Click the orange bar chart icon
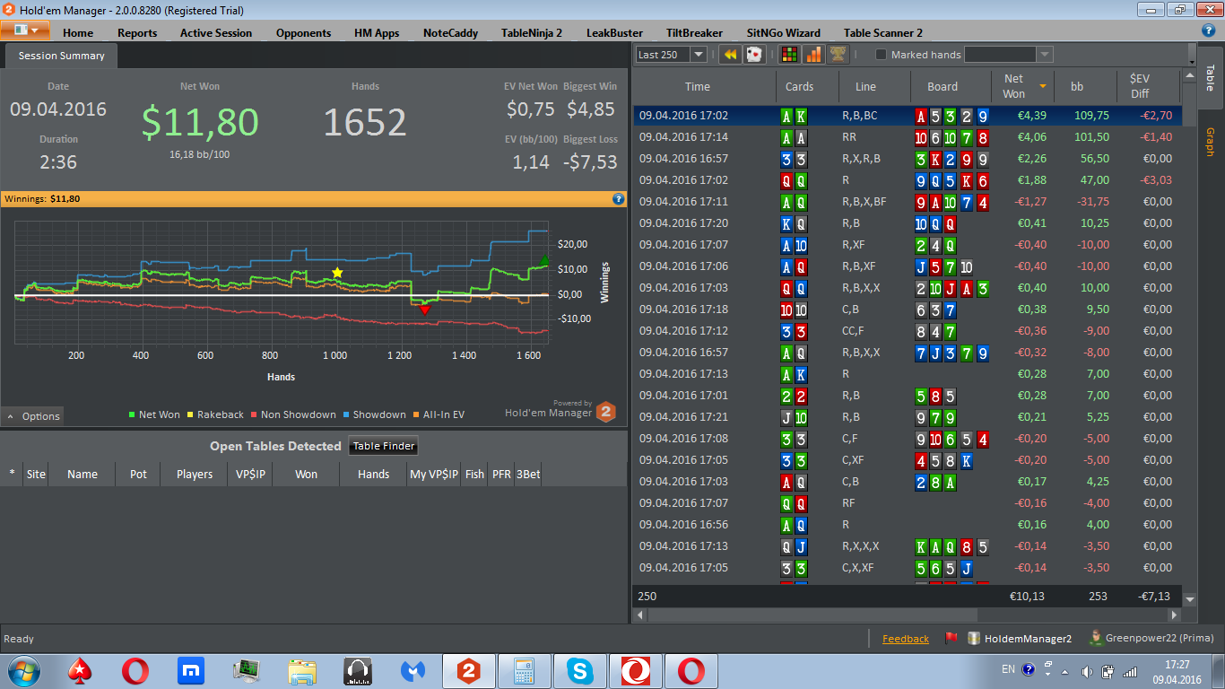Screen dimensions: 1225x689 (813, 55)
